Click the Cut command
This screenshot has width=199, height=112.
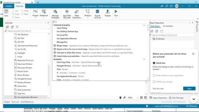pyautogui.click(x=15, y=11)
